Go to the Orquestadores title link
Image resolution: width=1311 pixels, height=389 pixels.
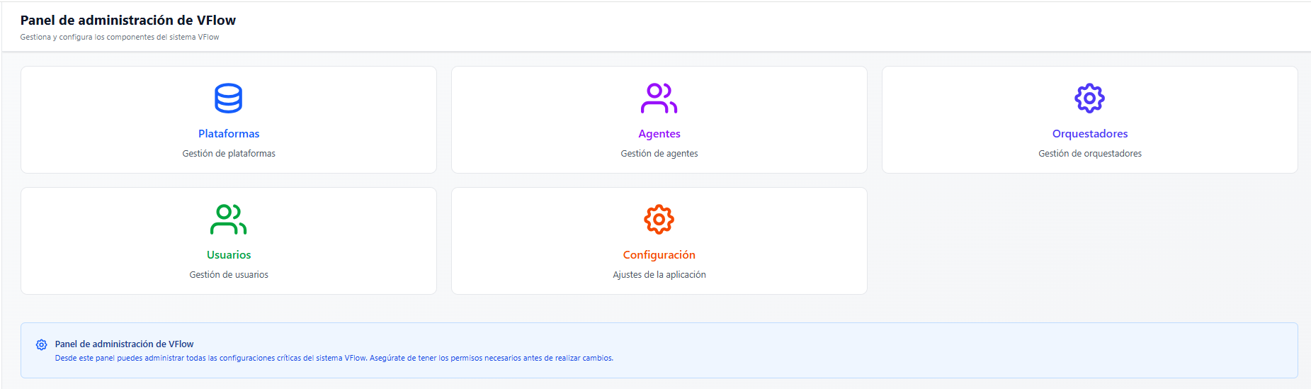point(1089,134)
